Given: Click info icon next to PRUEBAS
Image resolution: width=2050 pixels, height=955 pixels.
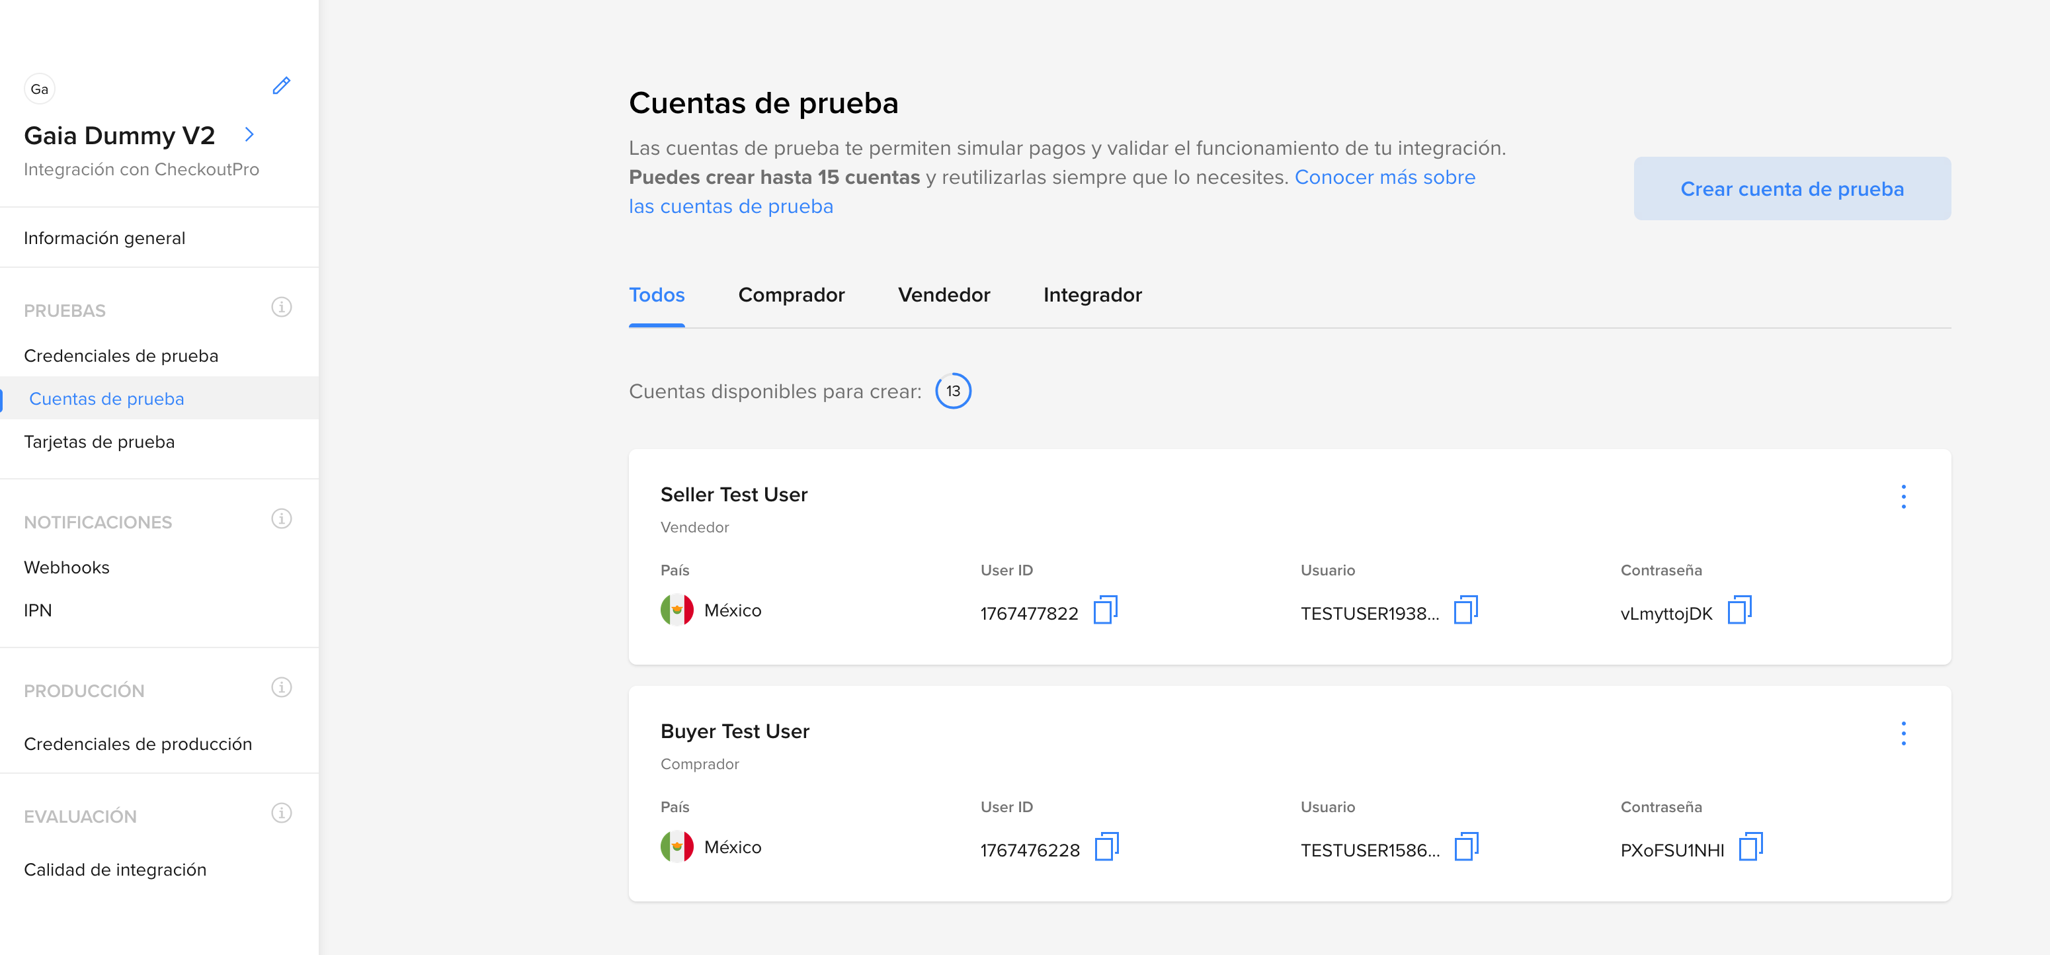Looking at the screenshot, I should click(281, 307).
